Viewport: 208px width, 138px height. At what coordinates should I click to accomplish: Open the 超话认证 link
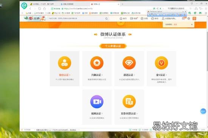tap(129, 75)
